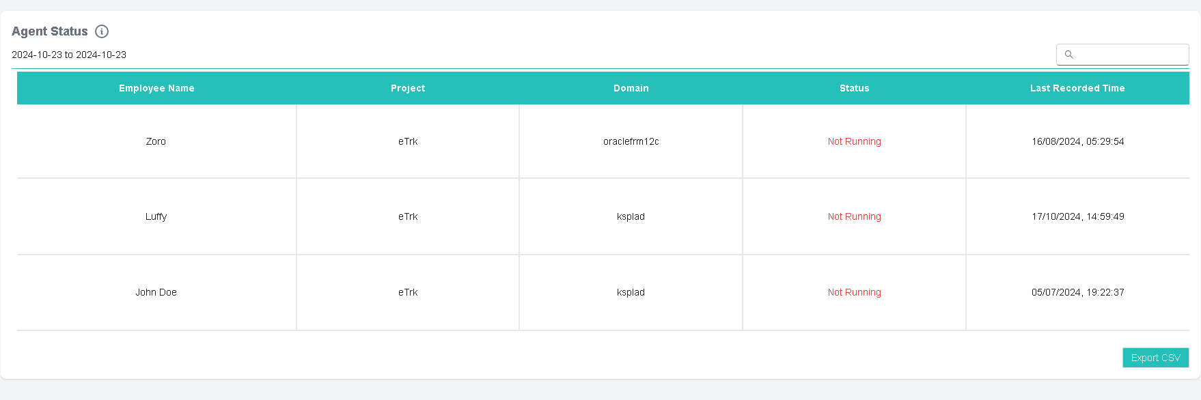
Task: Sort by Domain column header
Action: pos(631,88)
